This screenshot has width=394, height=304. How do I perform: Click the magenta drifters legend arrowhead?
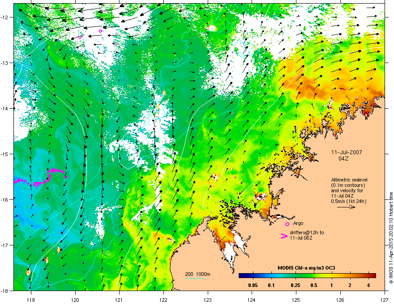pos(284,236)
